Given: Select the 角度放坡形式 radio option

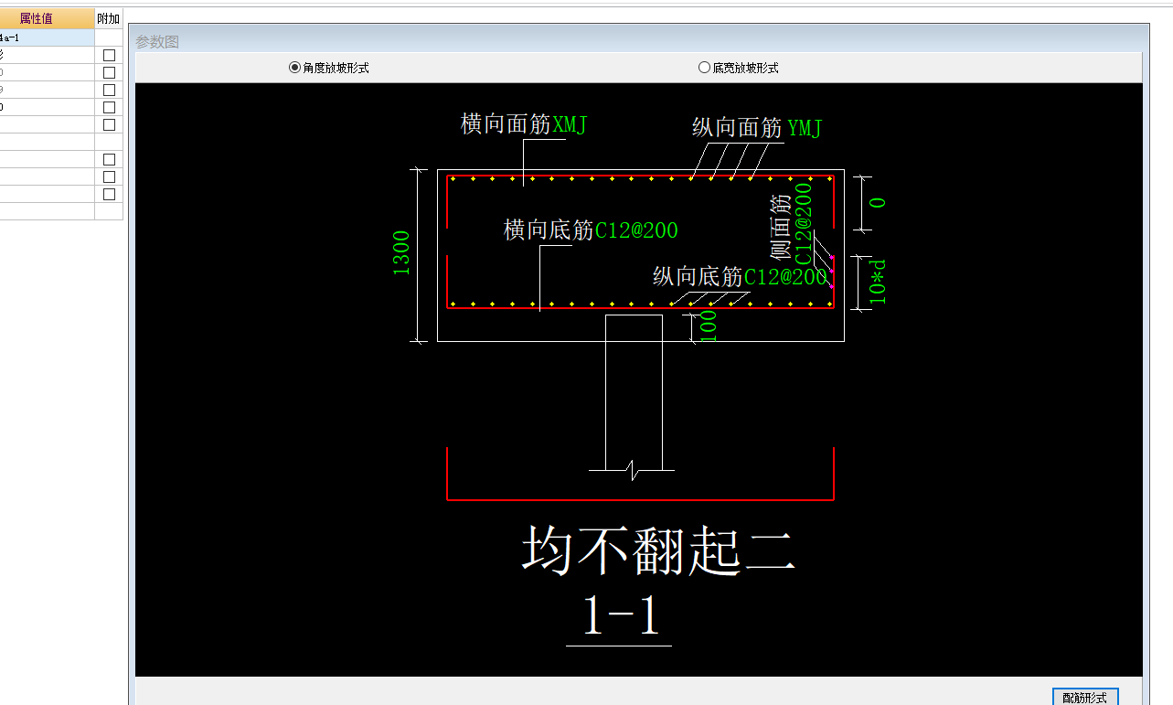Looking at the screenshot, I should (329, 68).
